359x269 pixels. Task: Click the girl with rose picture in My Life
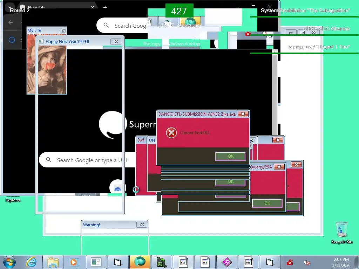[47, 64]
